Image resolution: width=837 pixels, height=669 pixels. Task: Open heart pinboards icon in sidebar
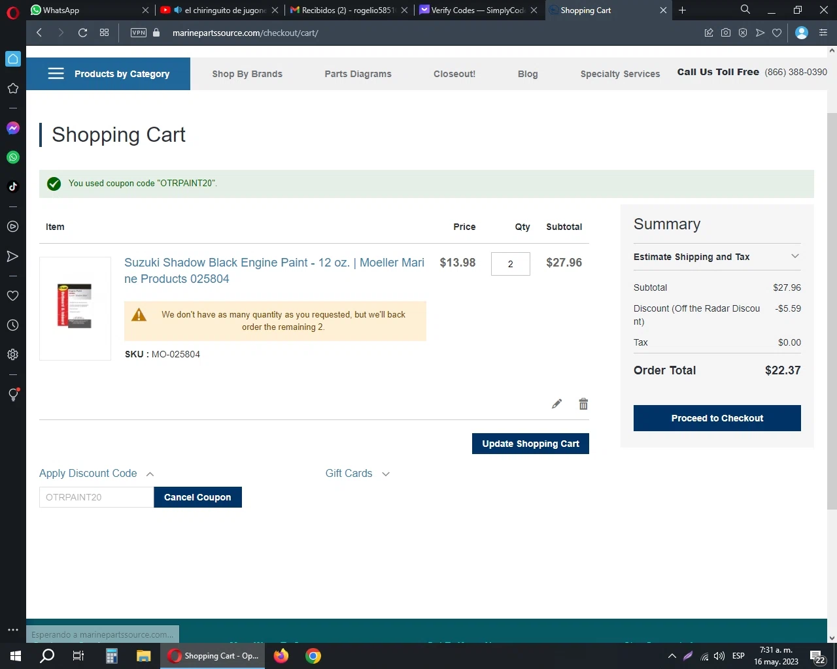(12, 295)
